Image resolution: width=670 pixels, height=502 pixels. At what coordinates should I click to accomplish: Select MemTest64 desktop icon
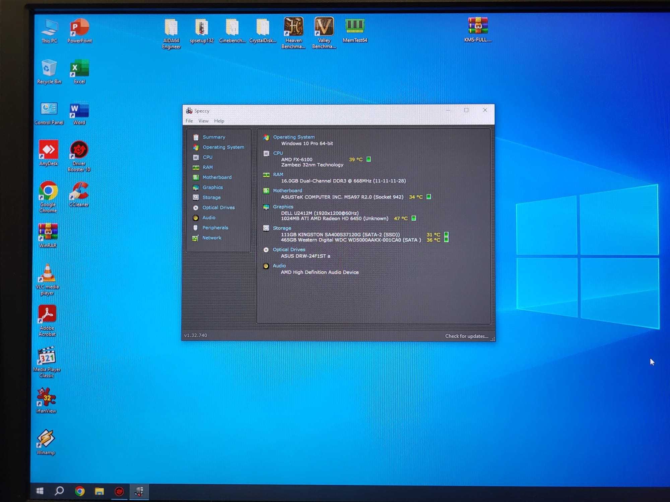pos(355,30)
